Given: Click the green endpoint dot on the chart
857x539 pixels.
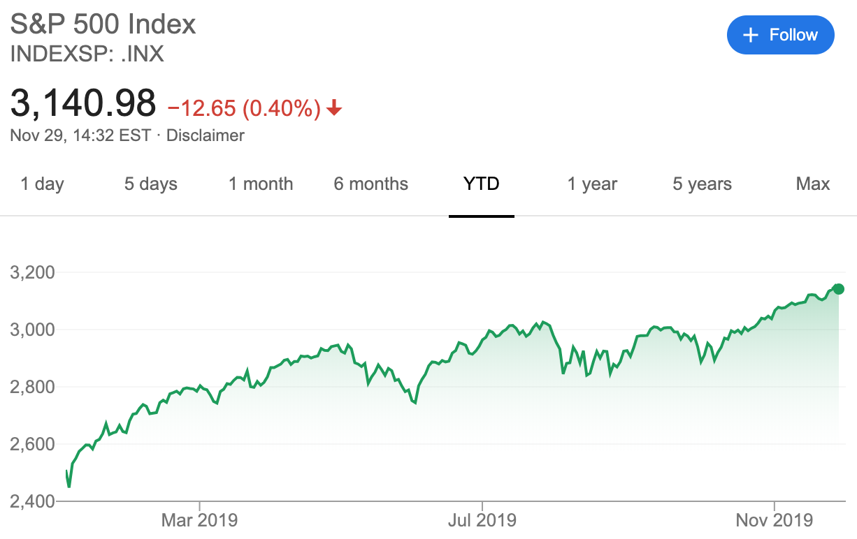Looking at the screenshot, I should click(x=839, y=289).
